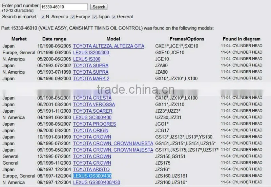The image size is (271, 187).
Task: Open TOYOTA CROWN, CROWN MAJESTA link dated 09/1999-05/2007
Action: pos(113,150)
